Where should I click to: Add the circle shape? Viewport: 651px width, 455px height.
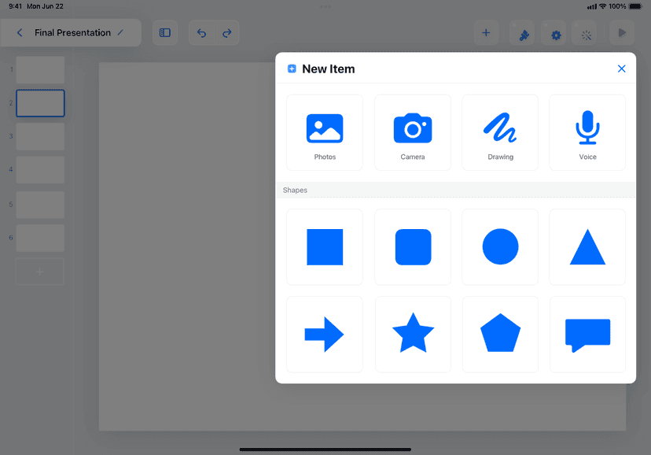pos(500,247)
